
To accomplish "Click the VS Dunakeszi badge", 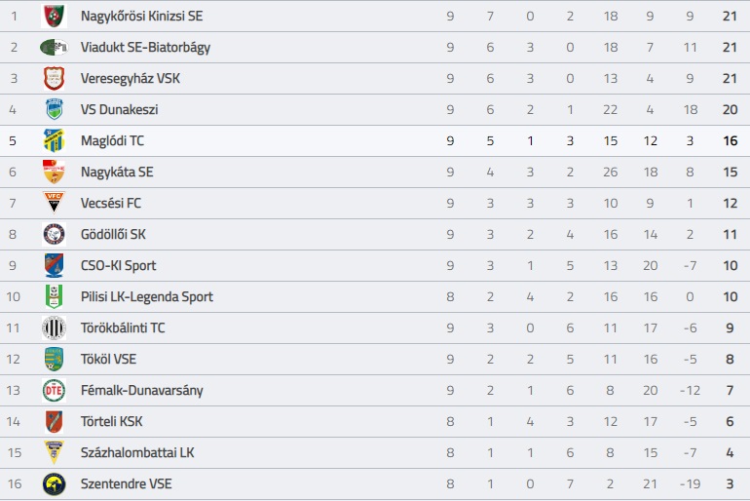I will click(54, 109).
